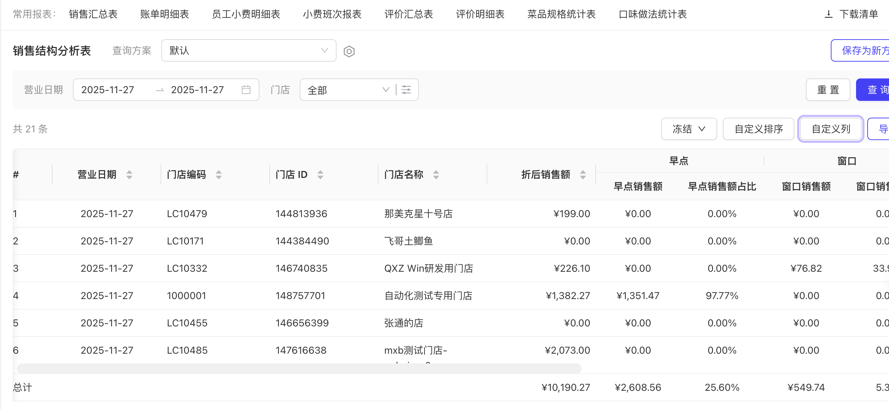The image size is (889, 409).
Task: Expand the 查询方案 默认 dropdown
Action: tap(249, 50)
